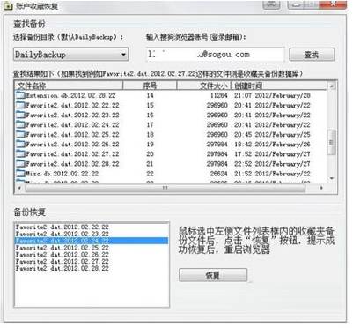
Task: Click the 恢复 restore button
Action: click(x=213, y=275)
